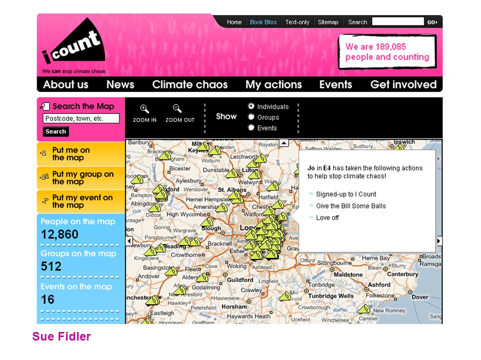Pan the map up with the top arrow
The image size is (481, 360).
[x=284, y=143]
